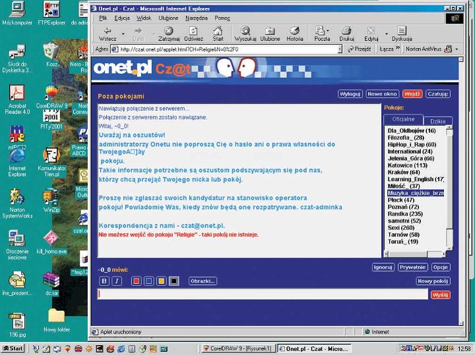Click the Wyloguj button
This screenshot has height=355, width=475.
pos(350,94)
